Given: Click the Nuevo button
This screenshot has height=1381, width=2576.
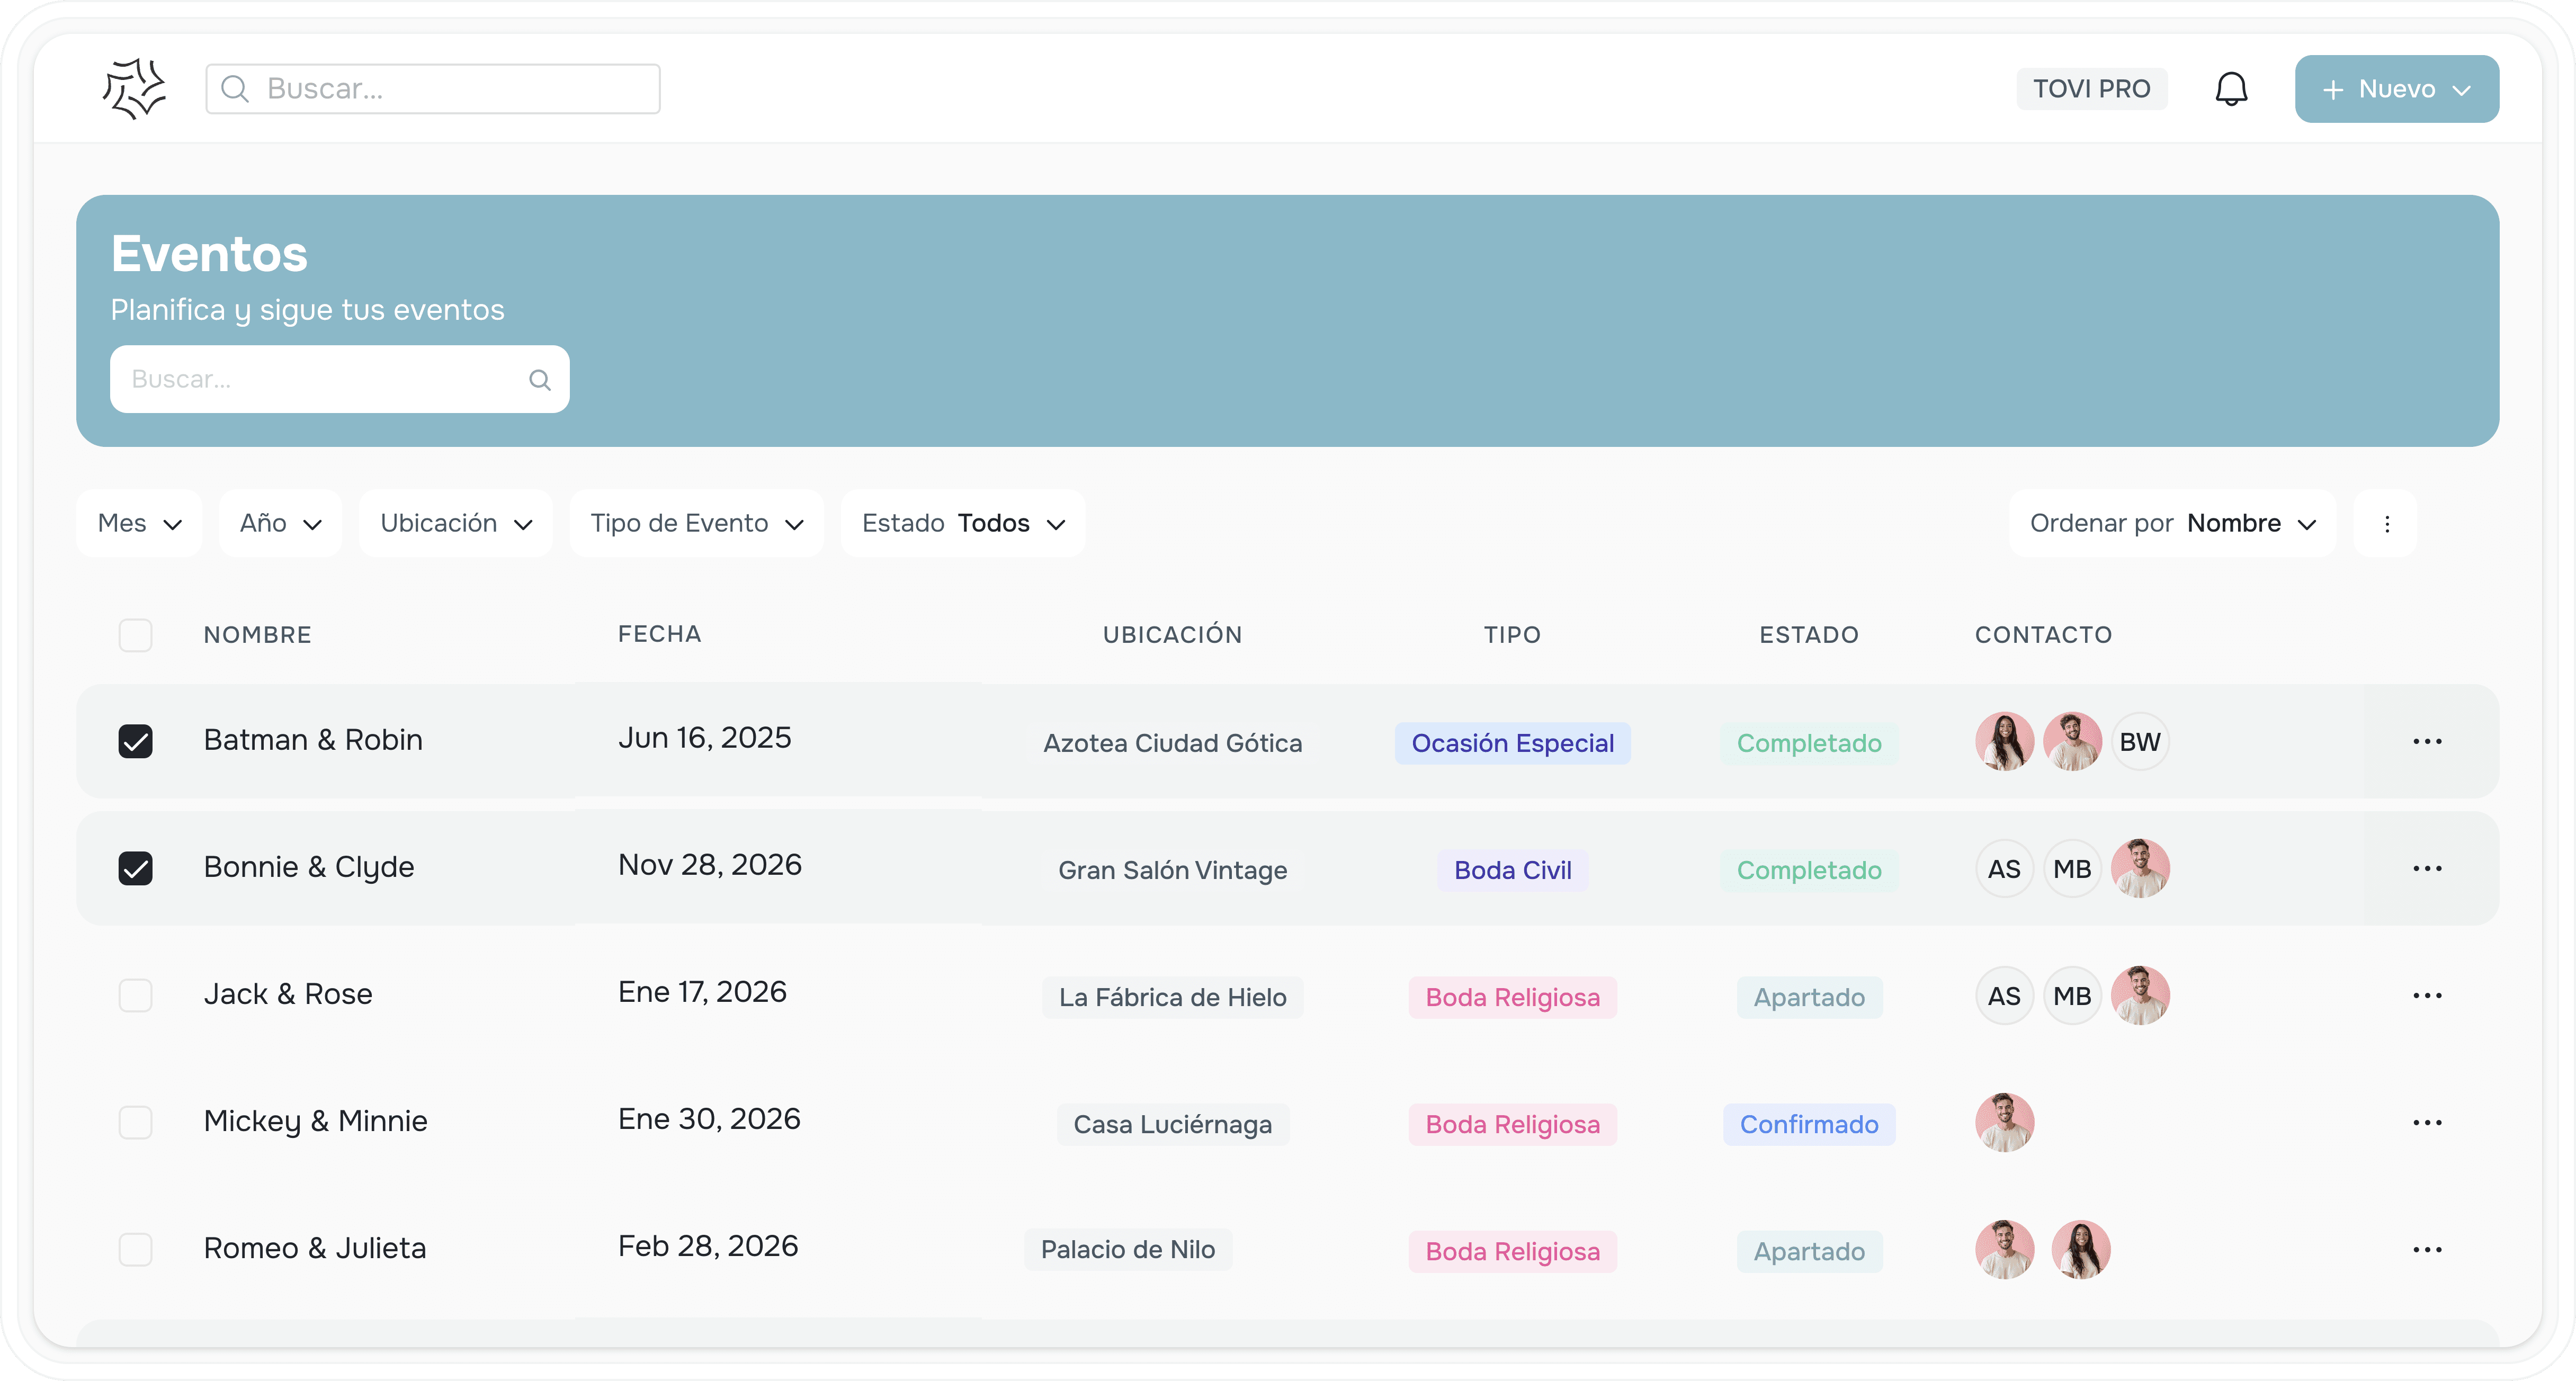Looking at the screenshot, I should click(2396, 89).
